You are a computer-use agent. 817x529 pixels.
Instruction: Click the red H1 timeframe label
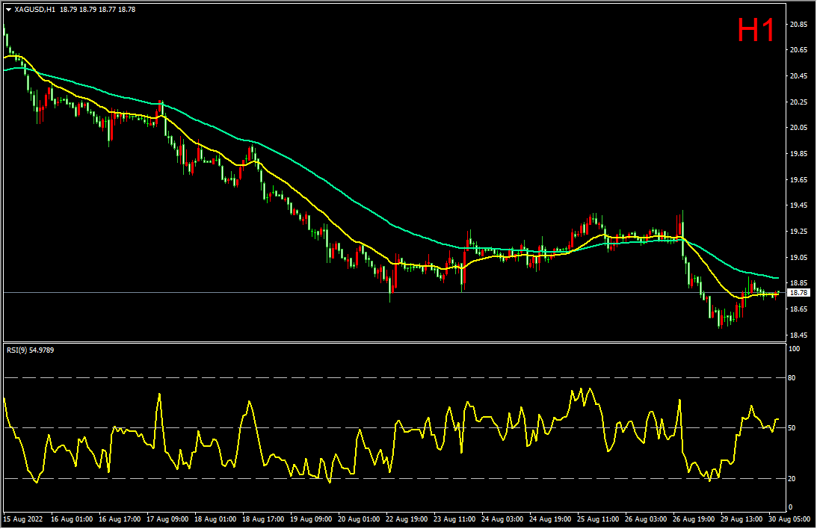pyautogui.click(x=756, y=30)
